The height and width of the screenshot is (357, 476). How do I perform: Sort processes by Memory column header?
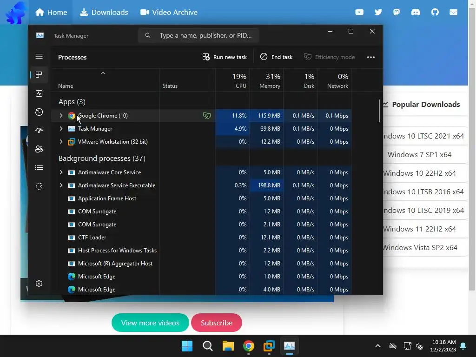coord(266,80)
